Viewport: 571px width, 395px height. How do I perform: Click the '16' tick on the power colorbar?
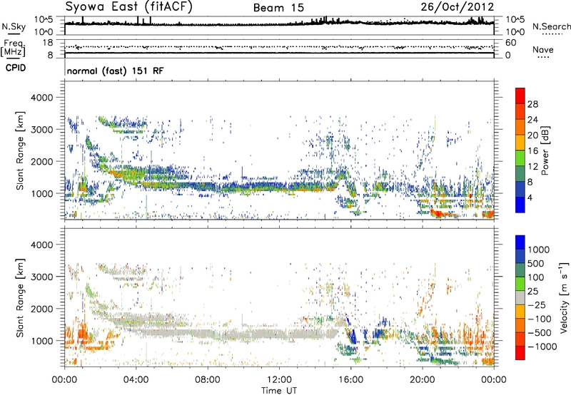tap(532, 150)
